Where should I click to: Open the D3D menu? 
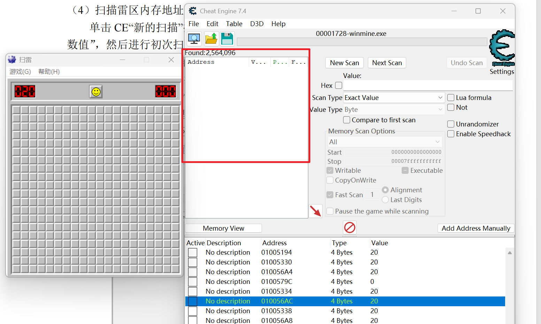tap(257, 24)
